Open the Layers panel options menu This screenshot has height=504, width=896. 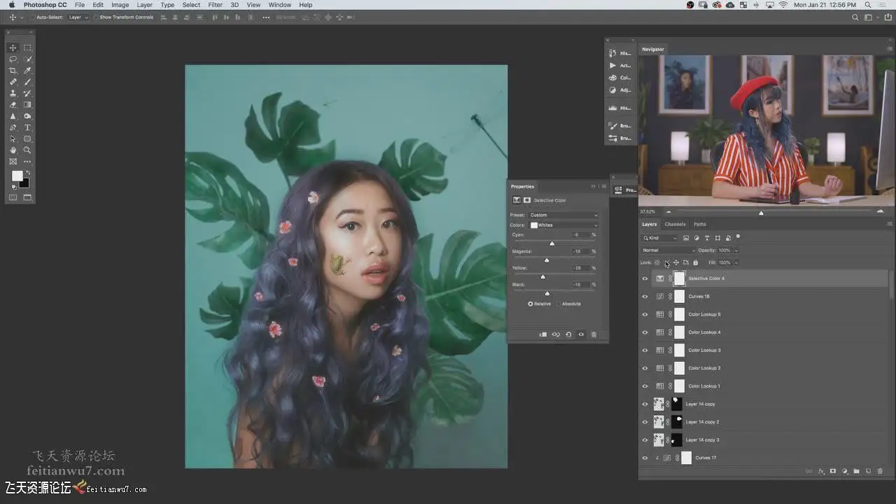(x=890, y=224)
